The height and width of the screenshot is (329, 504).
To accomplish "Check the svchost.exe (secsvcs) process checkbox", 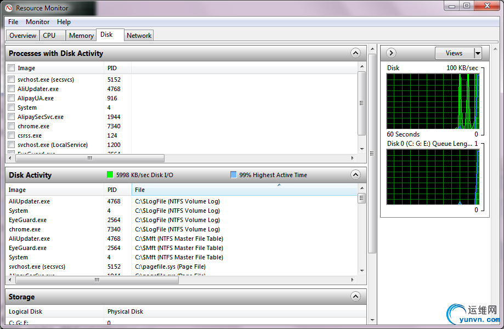I will pyautogui.click(x=12, y=80).
